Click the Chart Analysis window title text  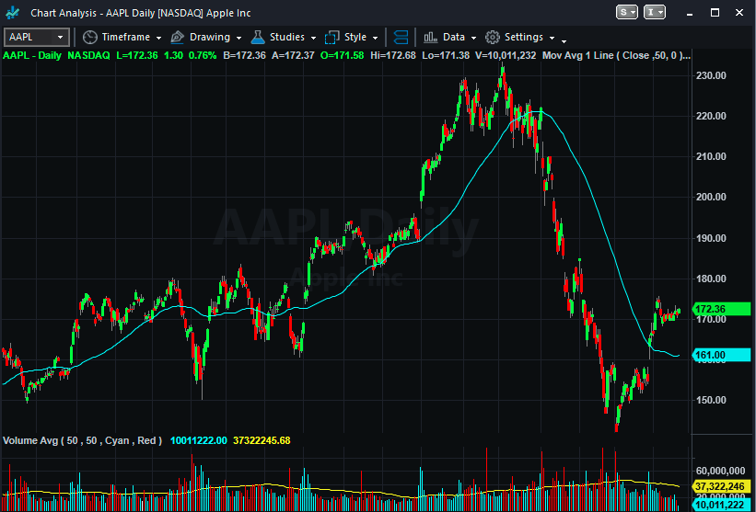141,13
